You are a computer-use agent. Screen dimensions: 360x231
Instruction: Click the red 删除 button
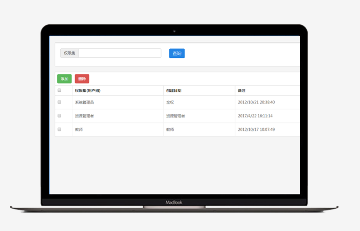pyautogui.click(x=82, y=79)
